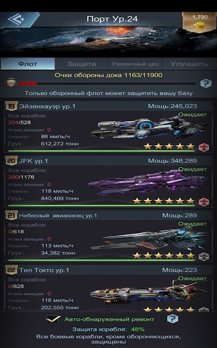Click the fleet 21 number badge
This screenshot has width=217, height=348.
click(11, 215)
